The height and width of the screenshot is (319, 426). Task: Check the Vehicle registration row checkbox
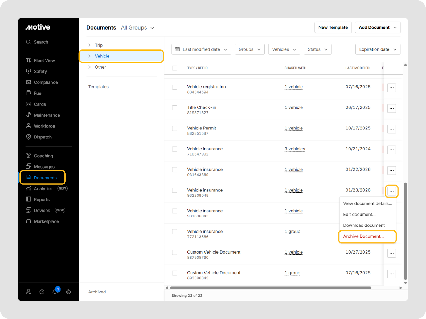click(x=175, y=87)
